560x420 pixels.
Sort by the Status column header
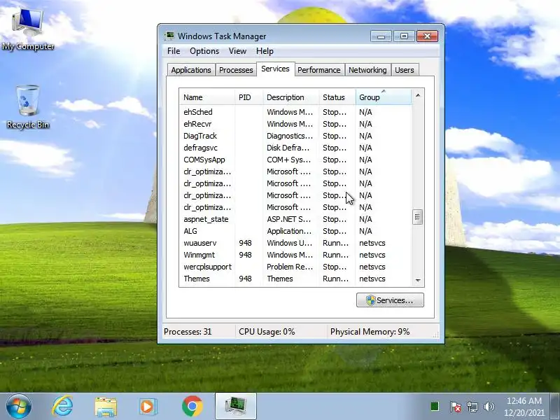coord(337,97)
